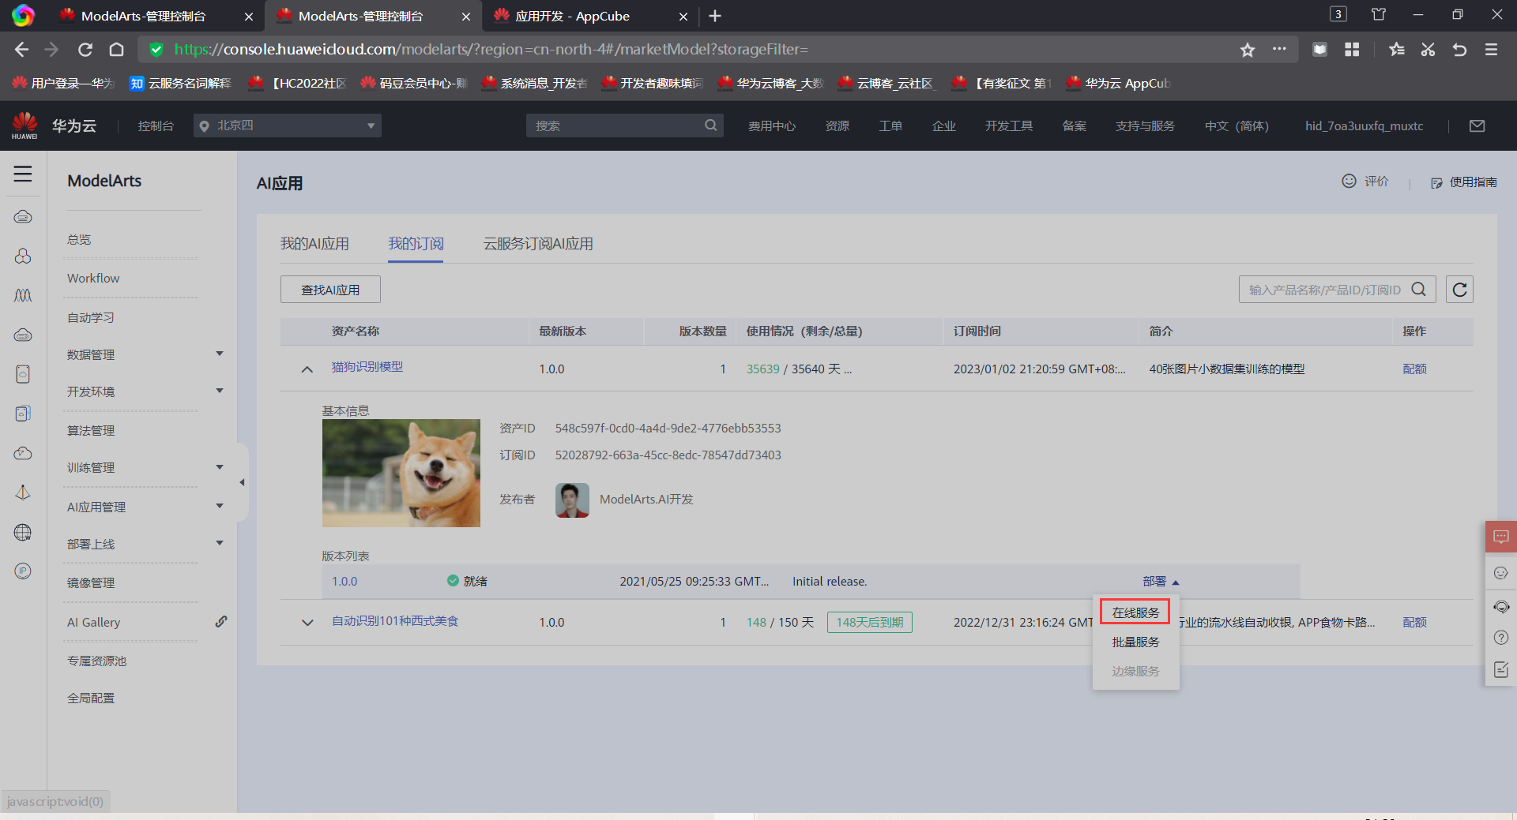Open the 控制台 console link
This screenshot has width=1517, height=820.
[156, 125]
